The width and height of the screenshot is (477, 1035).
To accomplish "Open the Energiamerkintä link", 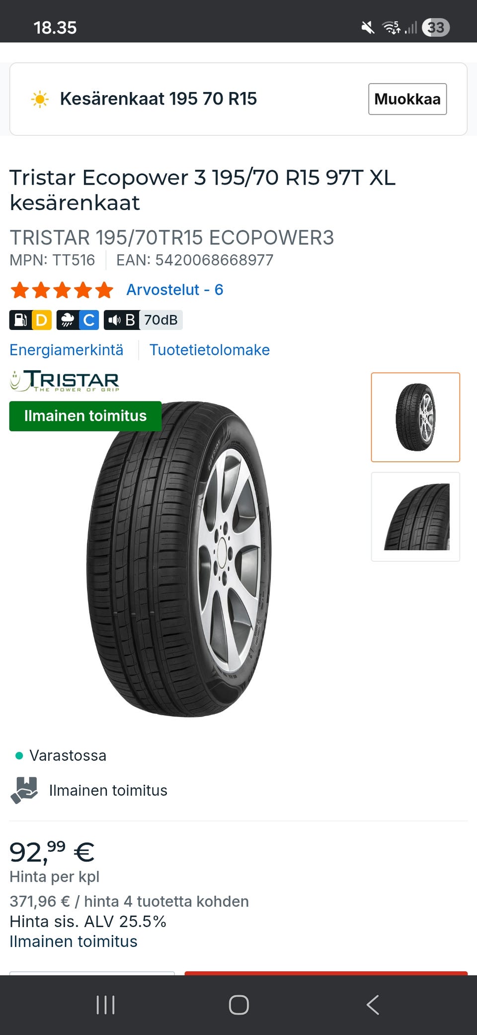I will [x=67, y=350].
